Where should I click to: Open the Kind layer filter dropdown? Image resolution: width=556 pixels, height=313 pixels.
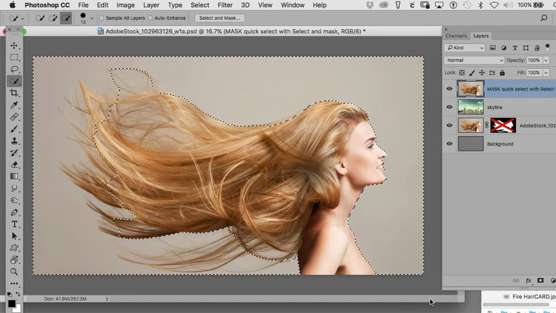[464, 48]
